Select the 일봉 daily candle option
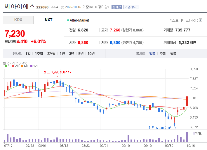Image resolution: width=207 pixels, height=150 pixels. [152, 54]
